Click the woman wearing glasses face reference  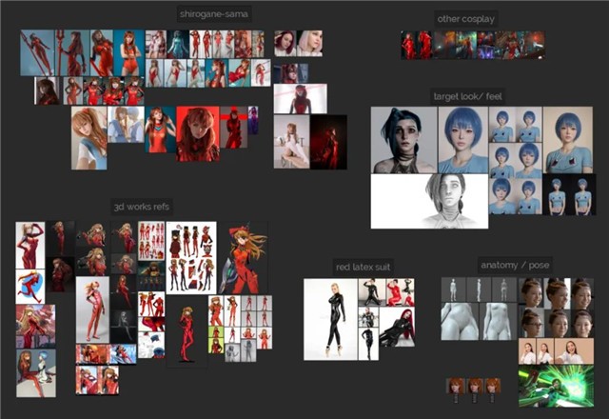tap(531, 324)
